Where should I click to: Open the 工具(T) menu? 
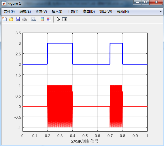tap(73, 12)
